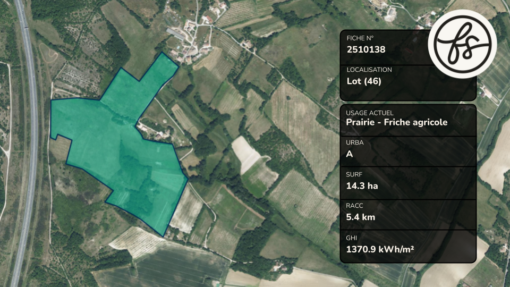Click the 14.3 ha surface value
The width and height of the screenshot is (510, 287).
pyautogui.click(x=362, y=186)
